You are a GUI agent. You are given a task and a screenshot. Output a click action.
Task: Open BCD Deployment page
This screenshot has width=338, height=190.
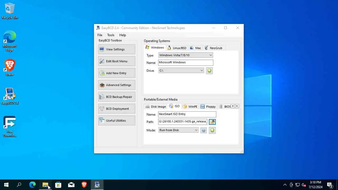(116, 109)
